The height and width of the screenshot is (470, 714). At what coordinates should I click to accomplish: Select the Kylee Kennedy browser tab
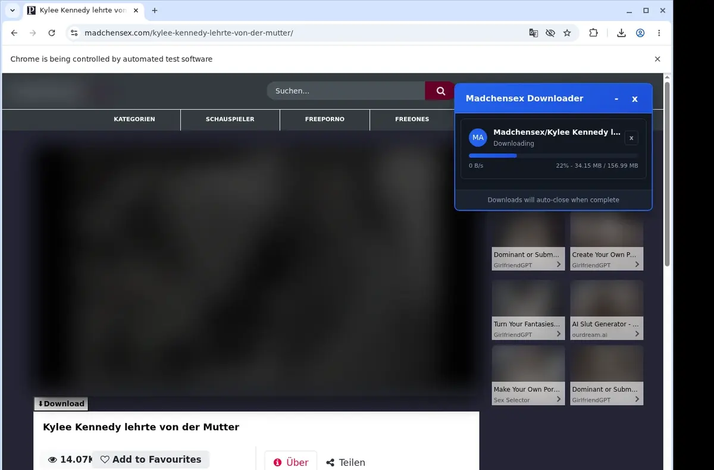82,11
